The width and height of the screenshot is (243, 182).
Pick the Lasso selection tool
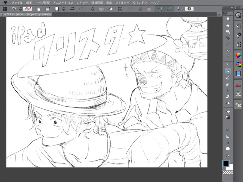[x=228, y=44]
